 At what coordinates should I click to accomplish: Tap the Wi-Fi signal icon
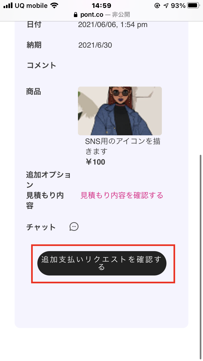(54, 6)
